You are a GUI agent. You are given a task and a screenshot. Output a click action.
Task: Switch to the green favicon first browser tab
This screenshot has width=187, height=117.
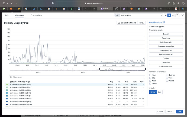pyautogui.click(x=4, y=9)
